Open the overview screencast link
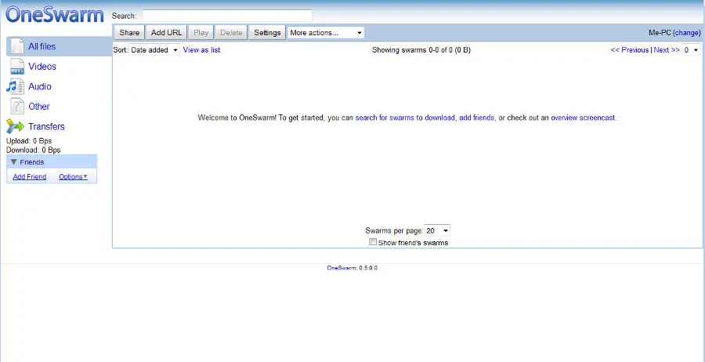The width and height of the screenshot is (705, 362). [583, 118]
